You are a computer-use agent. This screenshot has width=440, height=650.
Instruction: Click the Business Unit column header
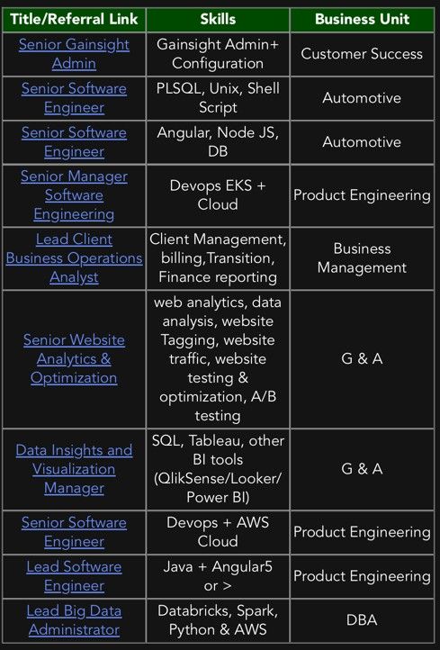pos(362,19)
